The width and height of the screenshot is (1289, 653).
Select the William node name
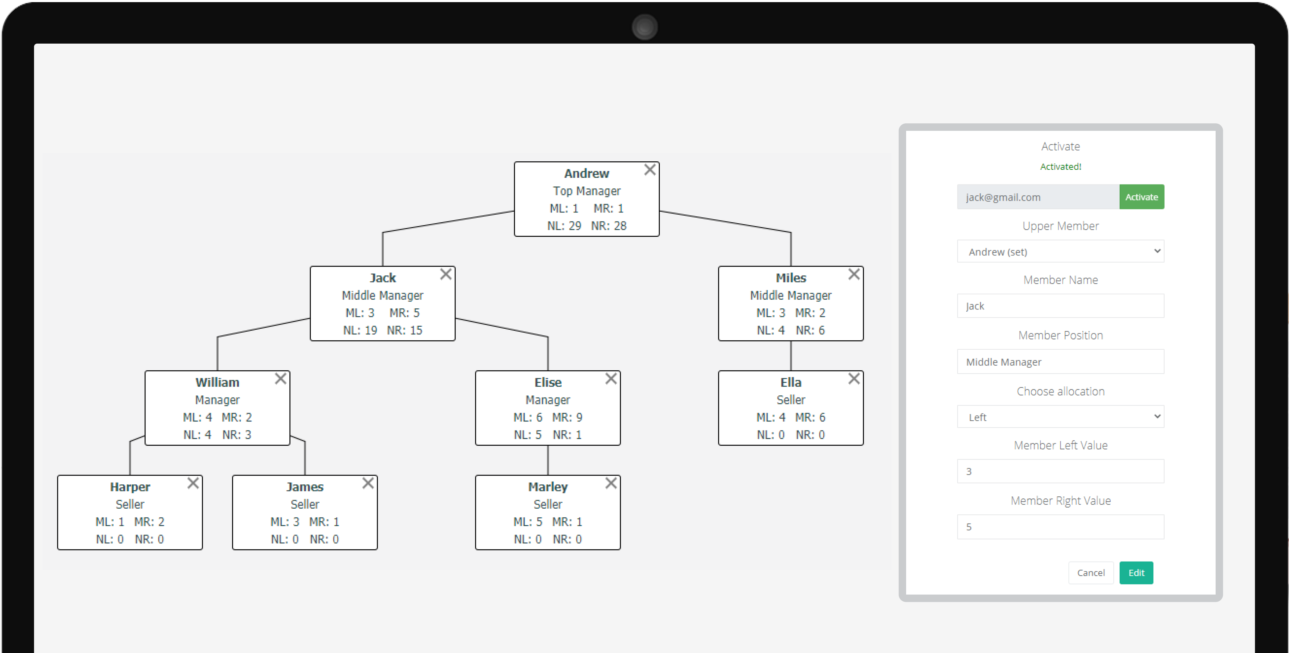pyautogui.click(x=217, y=382)
